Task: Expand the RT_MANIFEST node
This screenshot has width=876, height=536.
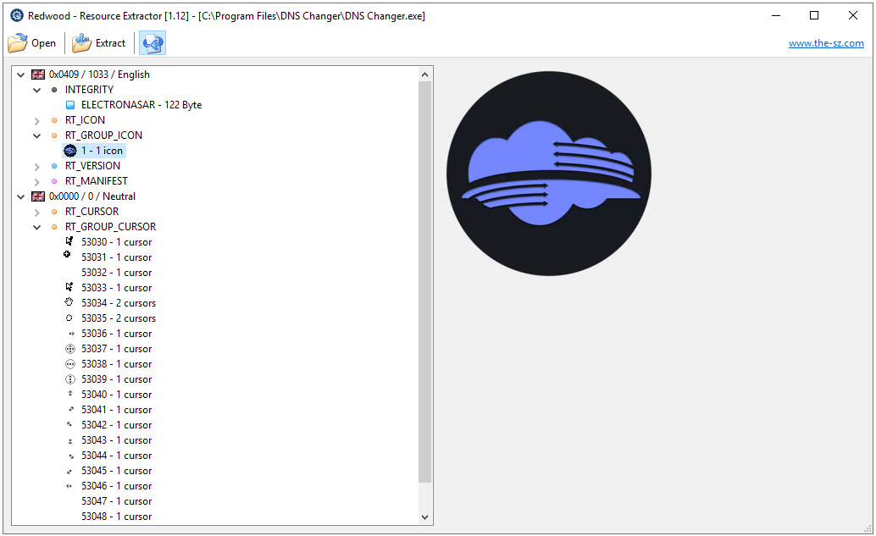Action: 37,181
